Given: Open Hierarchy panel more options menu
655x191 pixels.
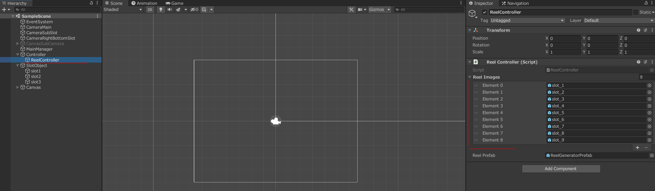Looking at the screenshot, I should tap(98, 3).
